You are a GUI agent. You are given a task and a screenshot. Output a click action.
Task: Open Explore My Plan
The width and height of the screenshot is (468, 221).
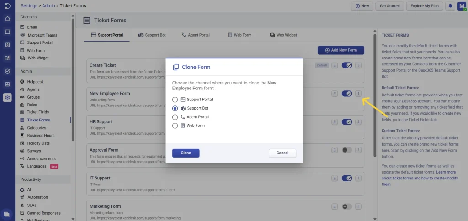coord(425,6)
